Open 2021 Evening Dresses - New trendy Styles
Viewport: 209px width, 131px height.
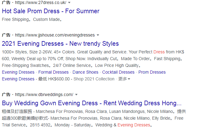pyautogui.click(x=60, y=44)
